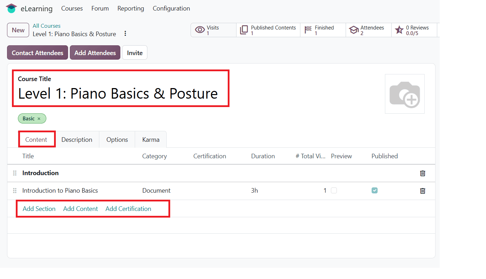Click the Document category cell
Viewport: 486px width, 279px height.
[157, 191]
